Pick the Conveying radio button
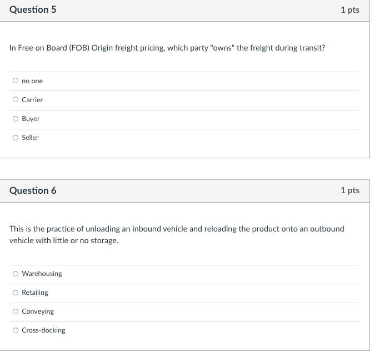Screen dimensions: 375x357 click(x=16, y=311)
